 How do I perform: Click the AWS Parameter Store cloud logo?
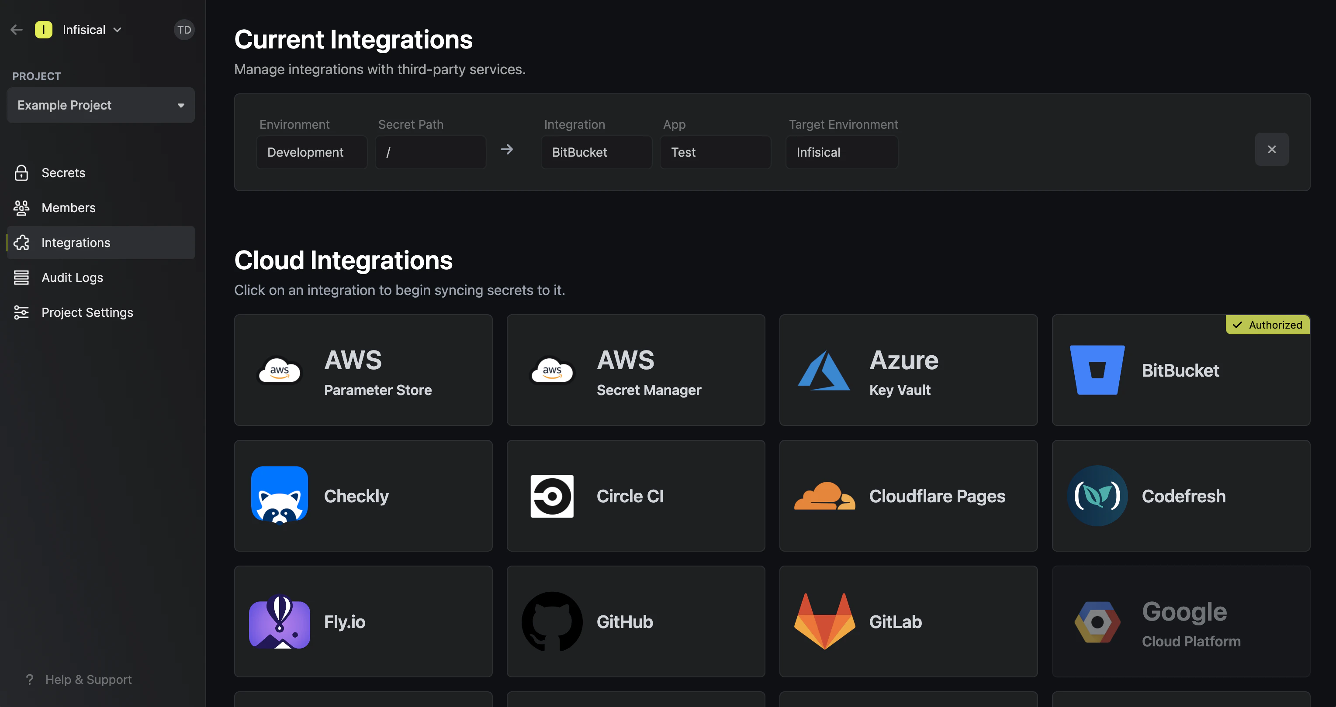click(280, 371)
